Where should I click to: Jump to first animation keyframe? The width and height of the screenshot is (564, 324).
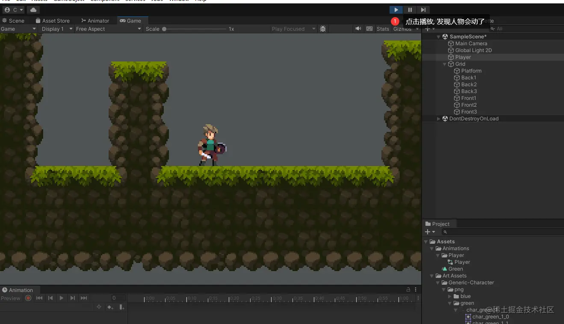click(x=39, y=298)
